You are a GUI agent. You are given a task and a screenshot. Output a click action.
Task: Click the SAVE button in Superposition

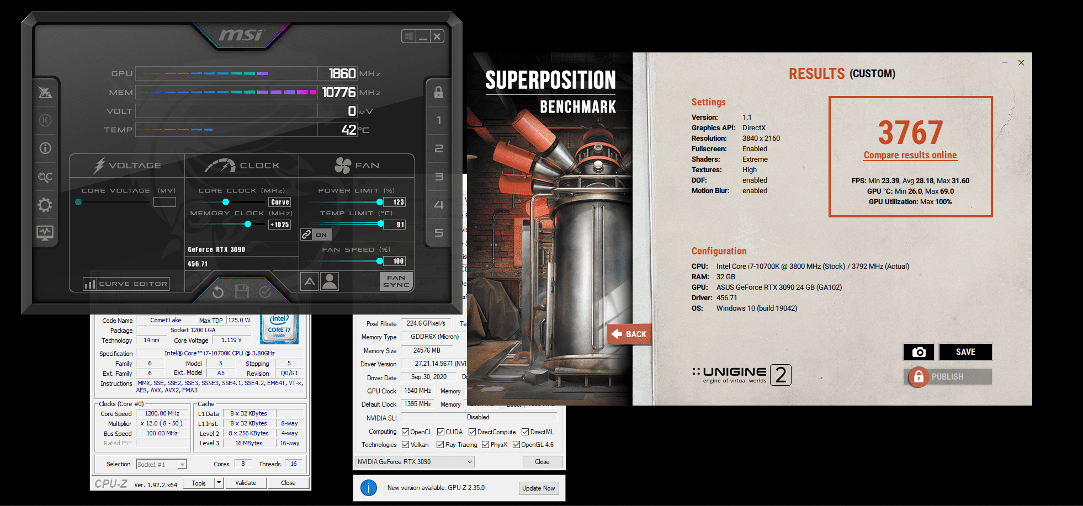965,352
